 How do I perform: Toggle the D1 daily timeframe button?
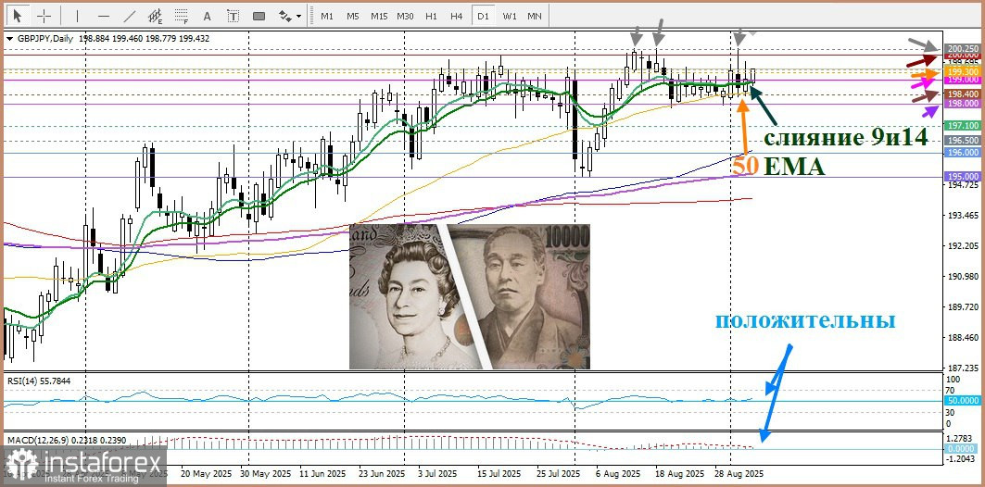pyautogui.click(x=483, y=17)
